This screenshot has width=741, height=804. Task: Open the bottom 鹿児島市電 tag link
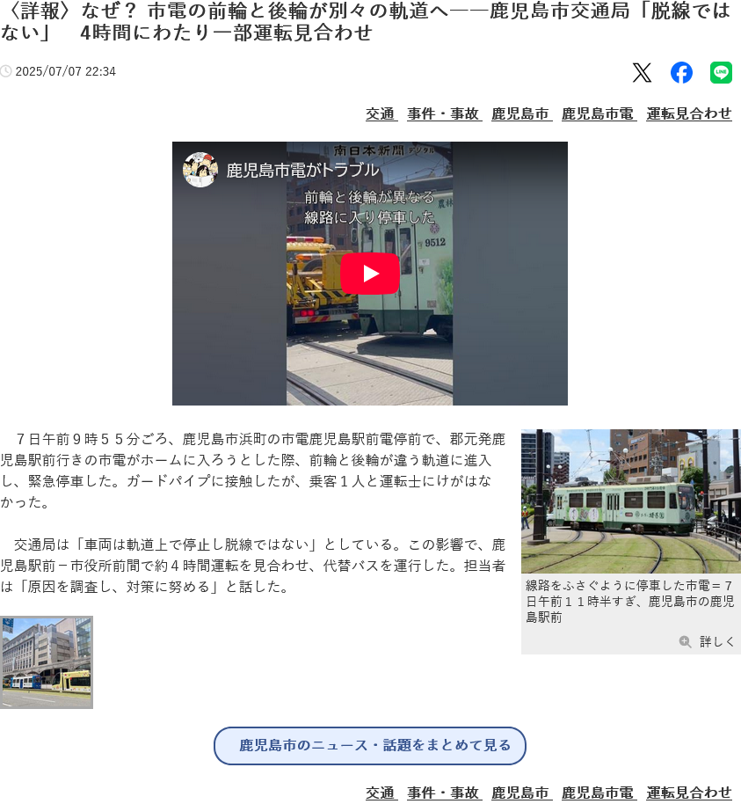point(599,793)
